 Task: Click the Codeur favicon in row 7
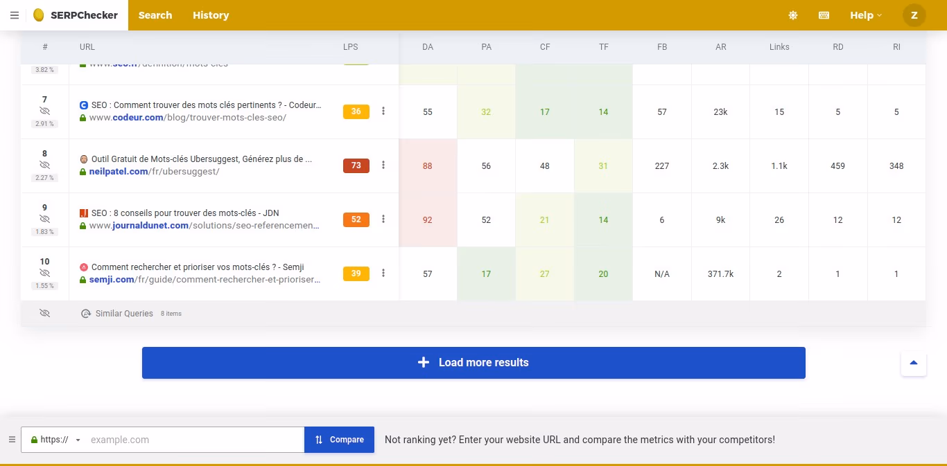point(84,105)
